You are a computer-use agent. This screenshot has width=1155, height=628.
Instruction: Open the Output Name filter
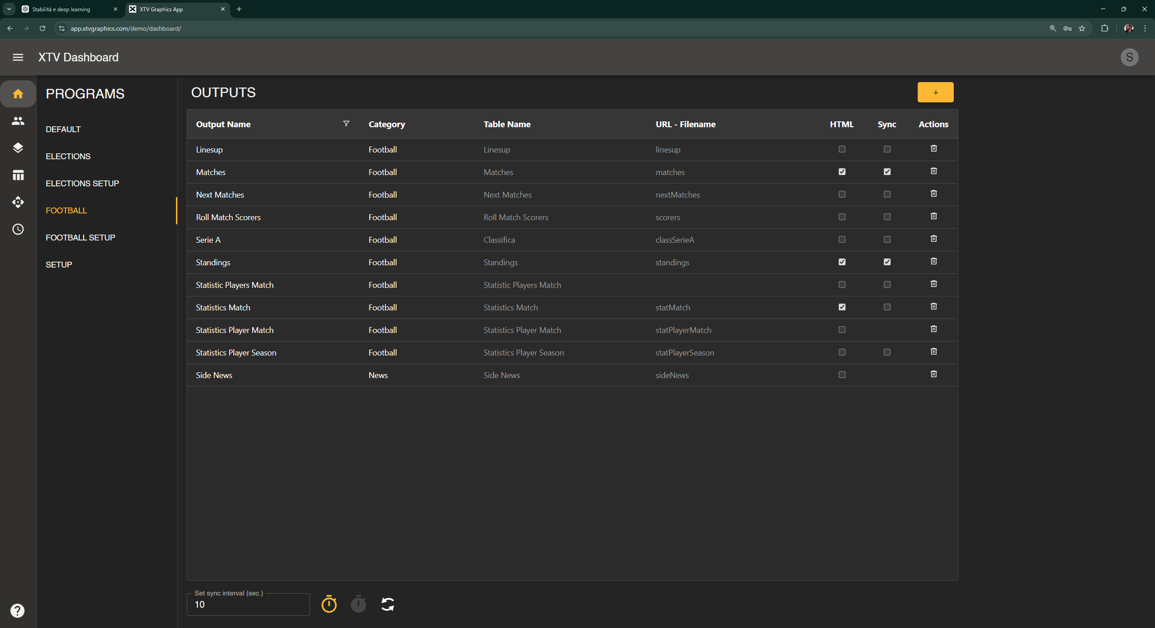click(346, 124)
